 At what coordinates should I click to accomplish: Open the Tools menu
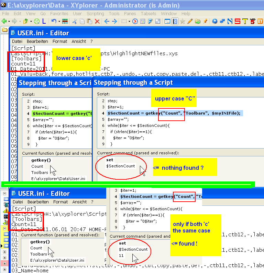(x=114, y=14)
